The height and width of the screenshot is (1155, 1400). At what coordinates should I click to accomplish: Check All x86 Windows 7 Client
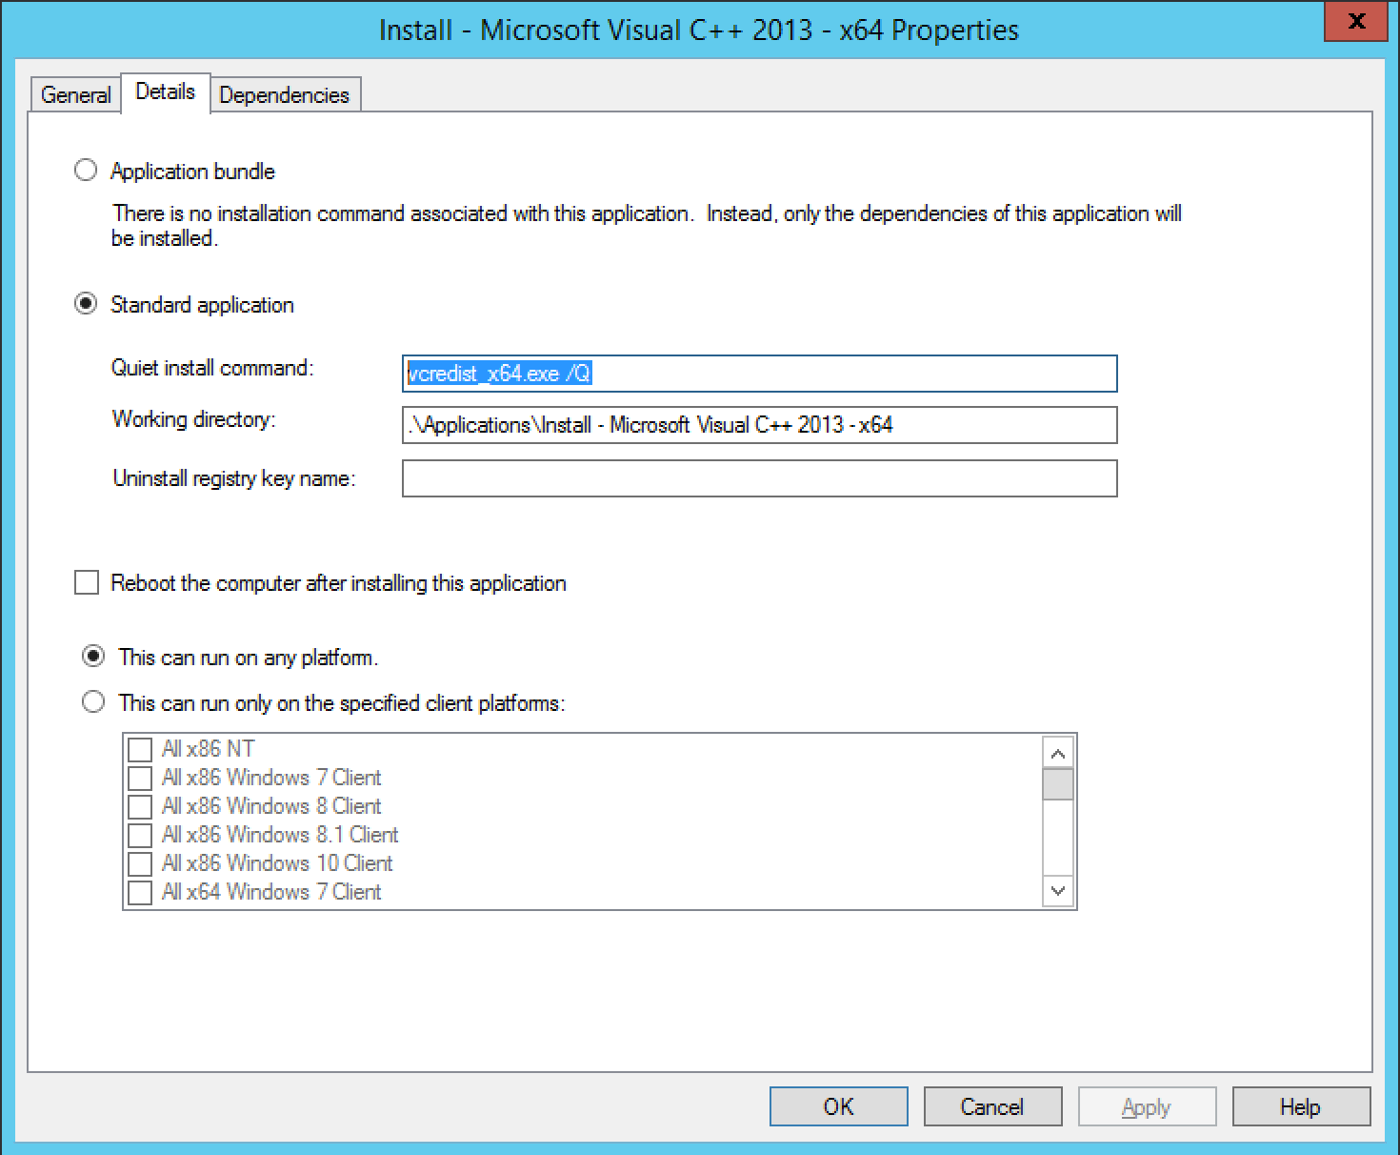140,779
